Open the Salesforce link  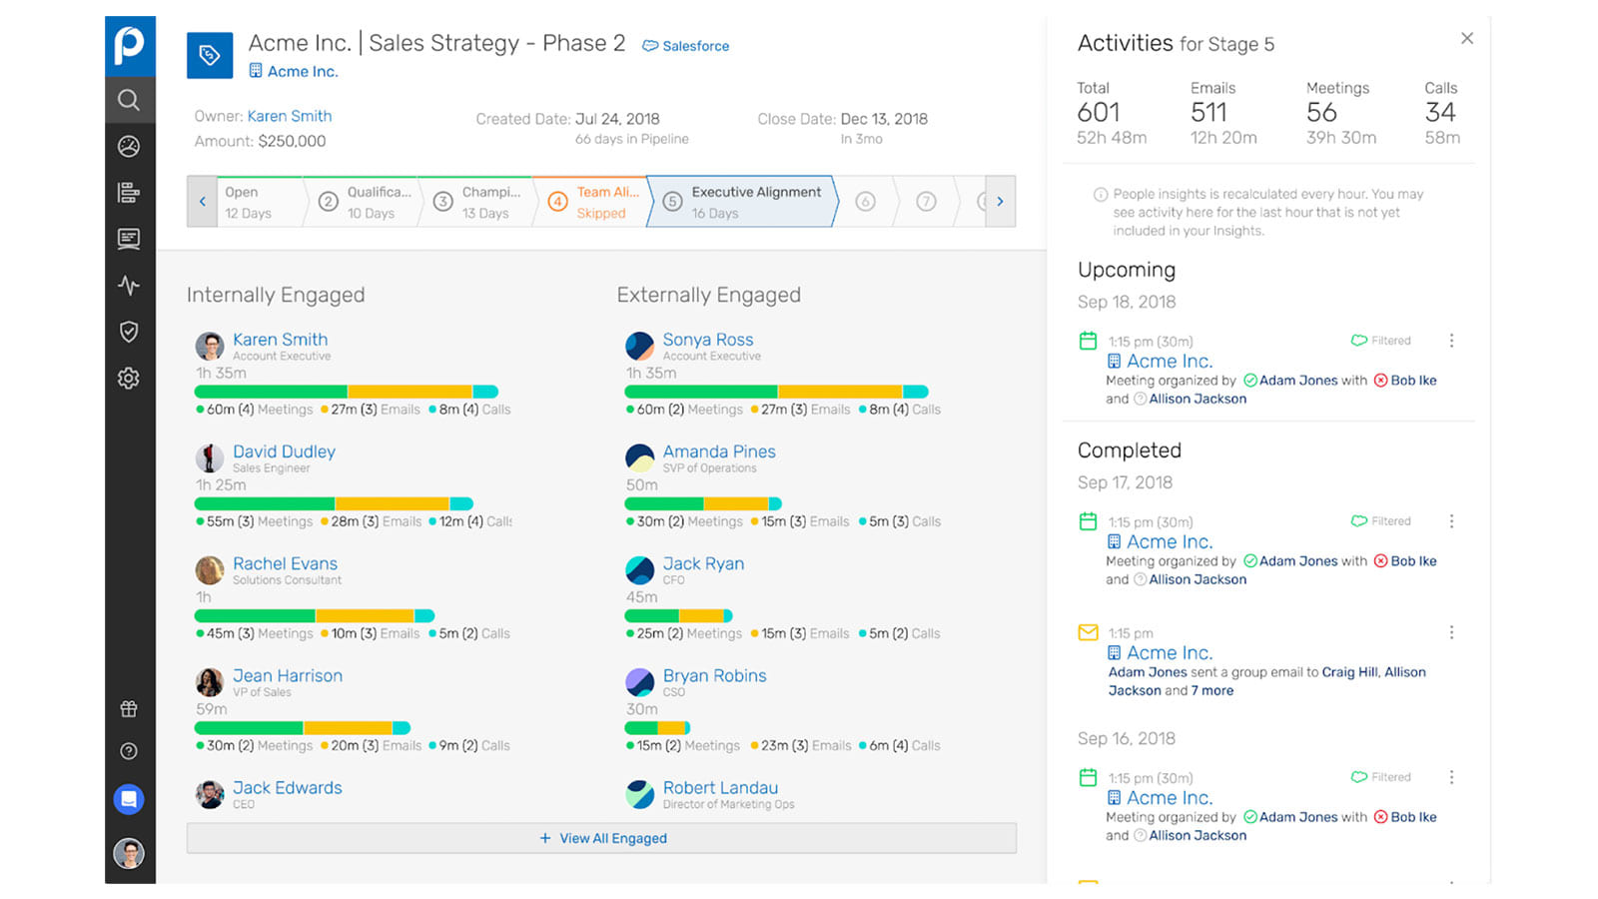tap(686, 46)
